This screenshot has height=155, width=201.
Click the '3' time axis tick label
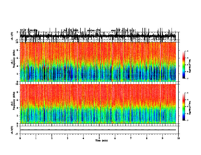[68, 138]
